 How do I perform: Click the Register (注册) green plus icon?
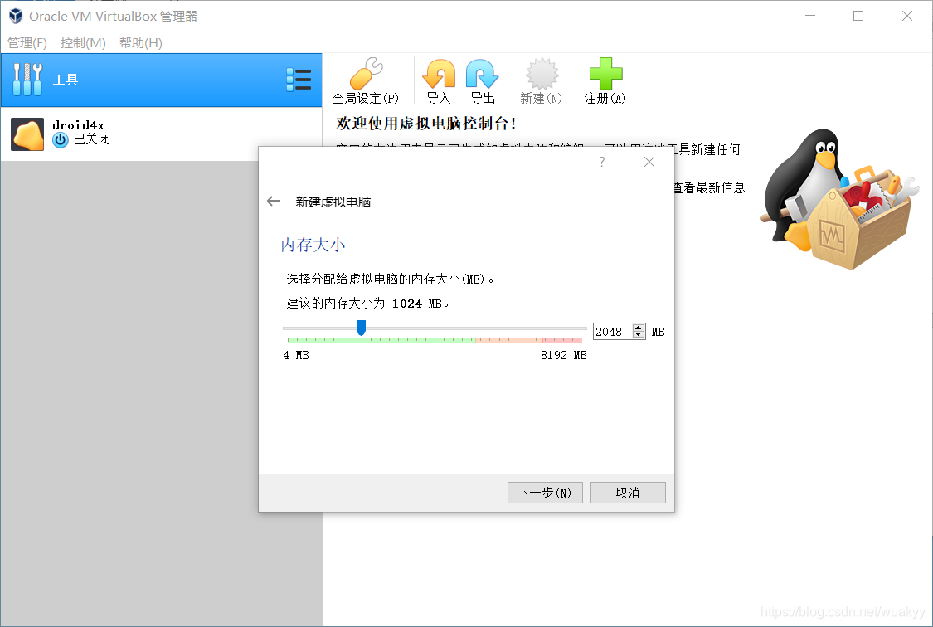click(605, 75)
